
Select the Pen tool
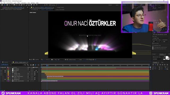click(22, 5)
